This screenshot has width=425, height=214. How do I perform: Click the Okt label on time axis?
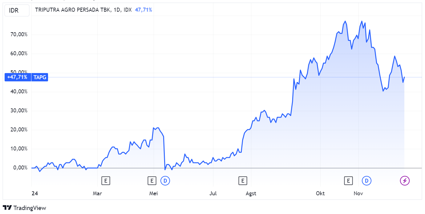(320, 193)
